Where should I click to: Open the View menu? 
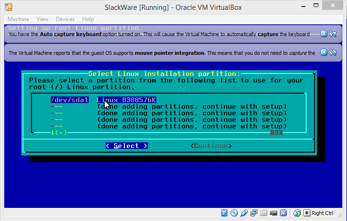coord(42,19)
